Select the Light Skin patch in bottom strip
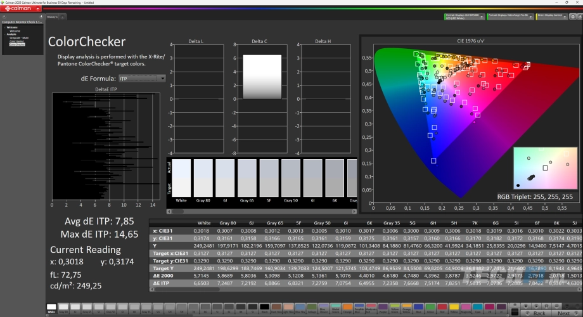Viewport: 583px width, 317px height. coord(288,309)
